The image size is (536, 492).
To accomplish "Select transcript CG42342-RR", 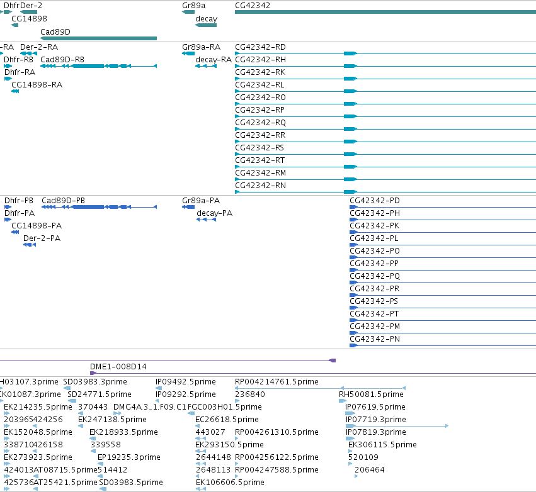I will click(x=260, y=135).
